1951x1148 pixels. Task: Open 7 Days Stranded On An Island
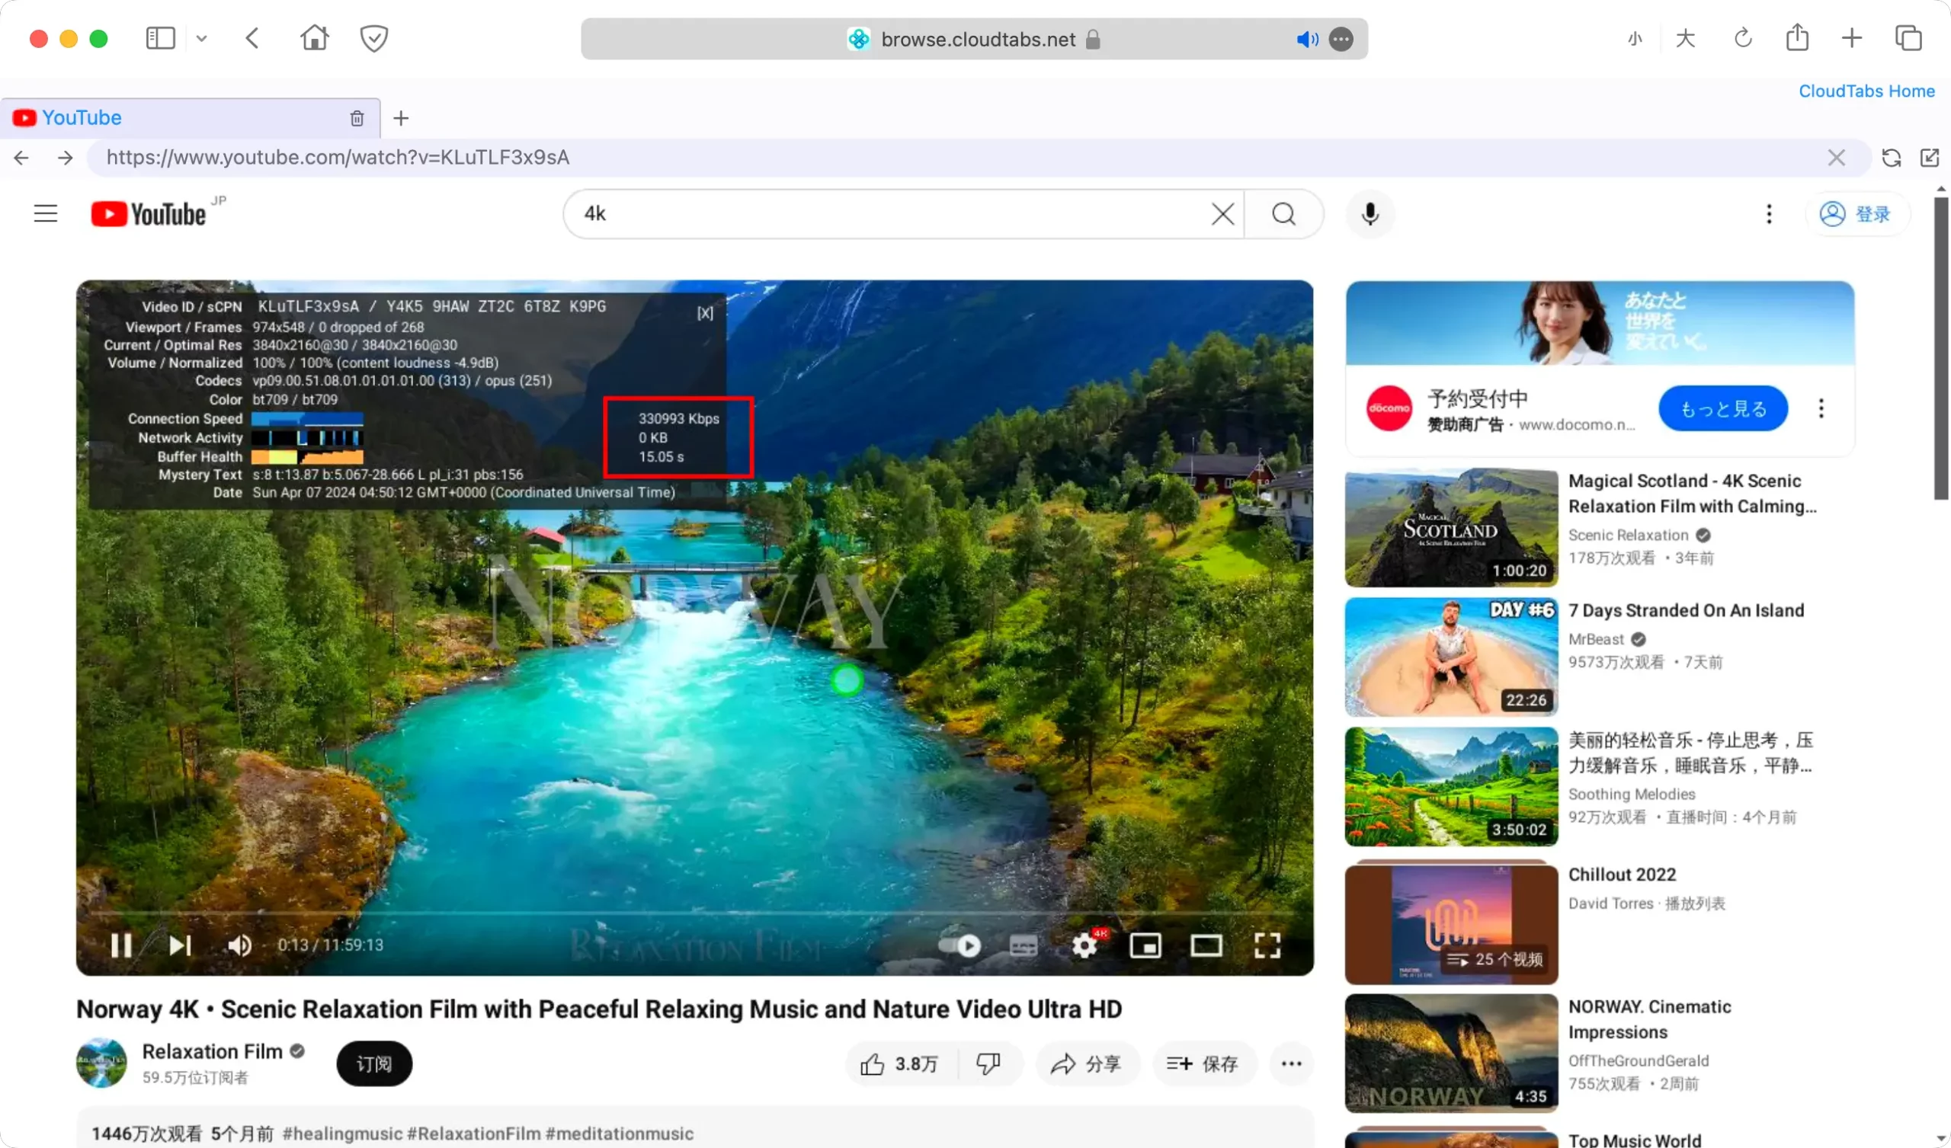[x=1686, y=611]
